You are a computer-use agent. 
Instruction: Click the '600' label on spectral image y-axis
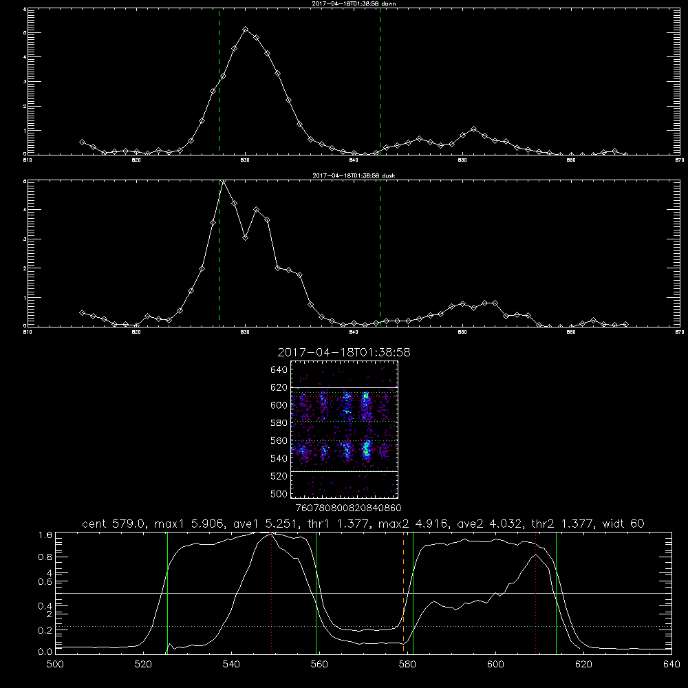(x=279, y=405)
